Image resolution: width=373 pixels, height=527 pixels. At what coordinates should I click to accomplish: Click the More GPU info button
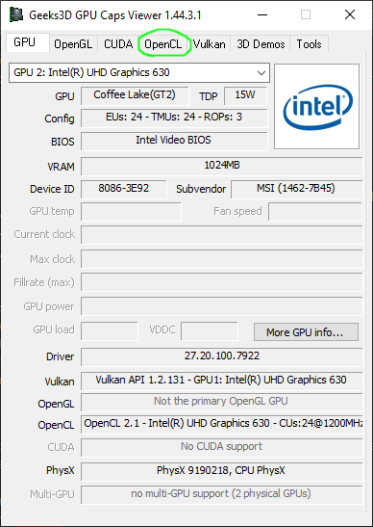pyautogui.click(x=306, y=332)
